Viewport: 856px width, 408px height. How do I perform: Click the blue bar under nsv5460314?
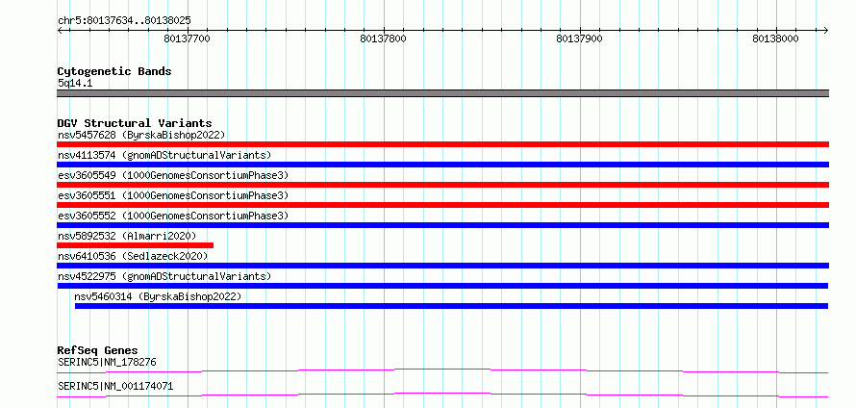pyautogui.click(x=451, y=306)
